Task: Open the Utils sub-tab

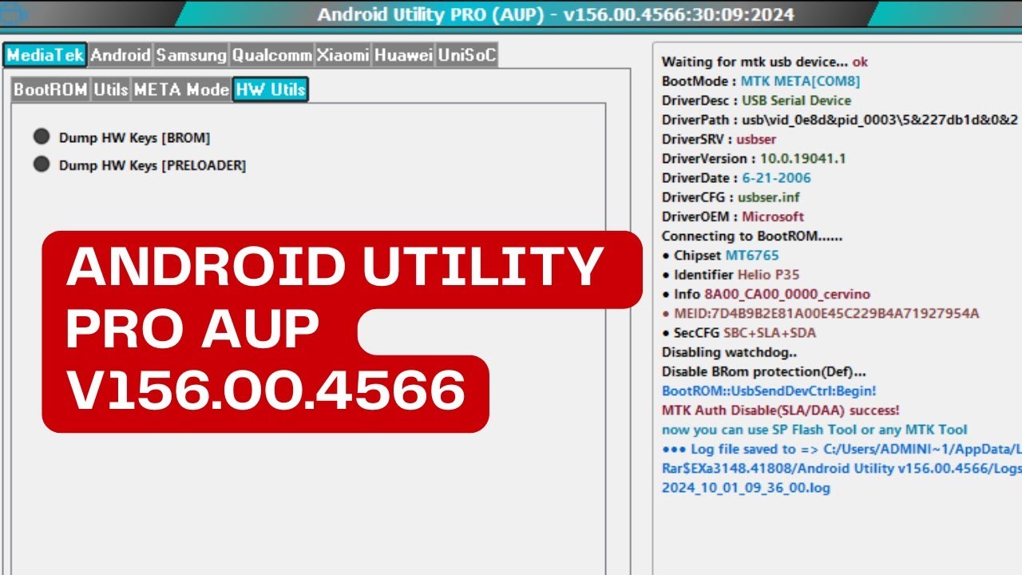Action: [111, 89]
